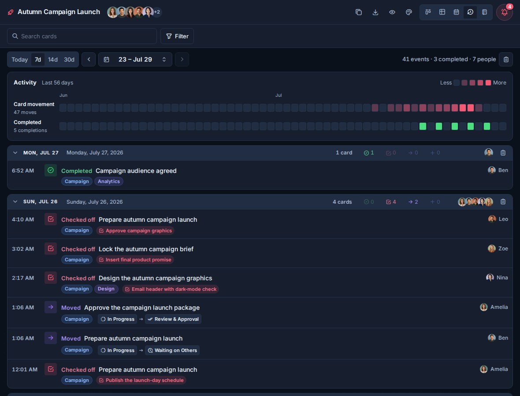Click into the Search cards field
Image resolution: width=520 pixels, height=396 pixels.
pos(82,36)
